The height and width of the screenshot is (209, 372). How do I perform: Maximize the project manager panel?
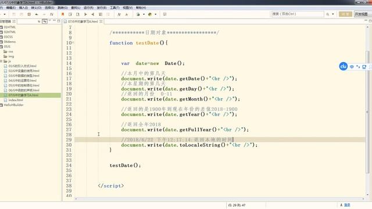[59, 21]
